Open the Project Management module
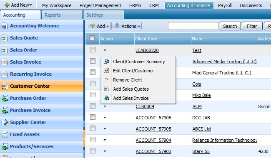271x158 pixels. 100,5
